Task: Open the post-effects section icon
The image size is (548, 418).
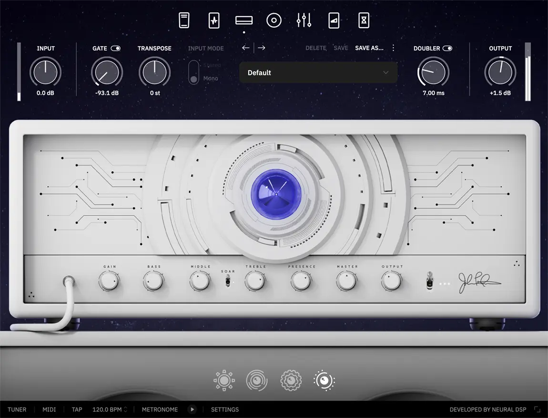Action: (x=334, y=20)
